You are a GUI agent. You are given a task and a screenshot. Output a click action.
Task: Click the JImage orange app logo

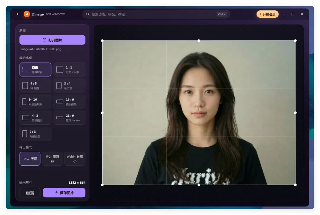(27, 14)
